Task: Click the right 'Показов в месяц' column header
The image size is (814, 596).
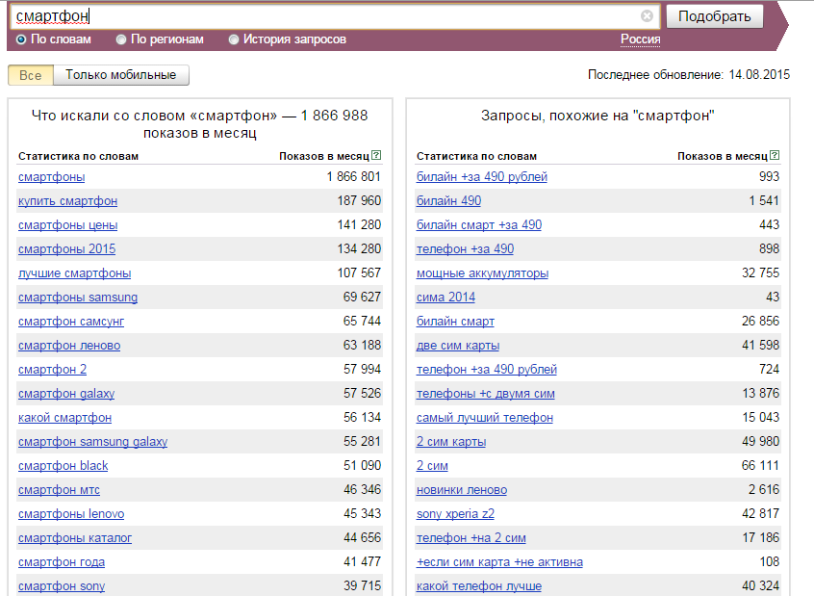Action: 723,156
